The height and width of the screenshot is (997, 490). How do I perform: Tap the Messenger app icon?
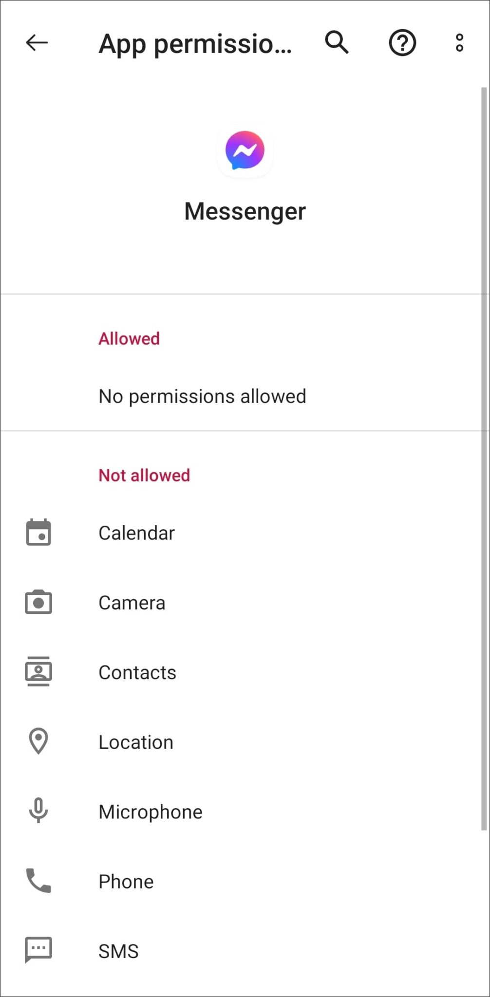point(245,150)
